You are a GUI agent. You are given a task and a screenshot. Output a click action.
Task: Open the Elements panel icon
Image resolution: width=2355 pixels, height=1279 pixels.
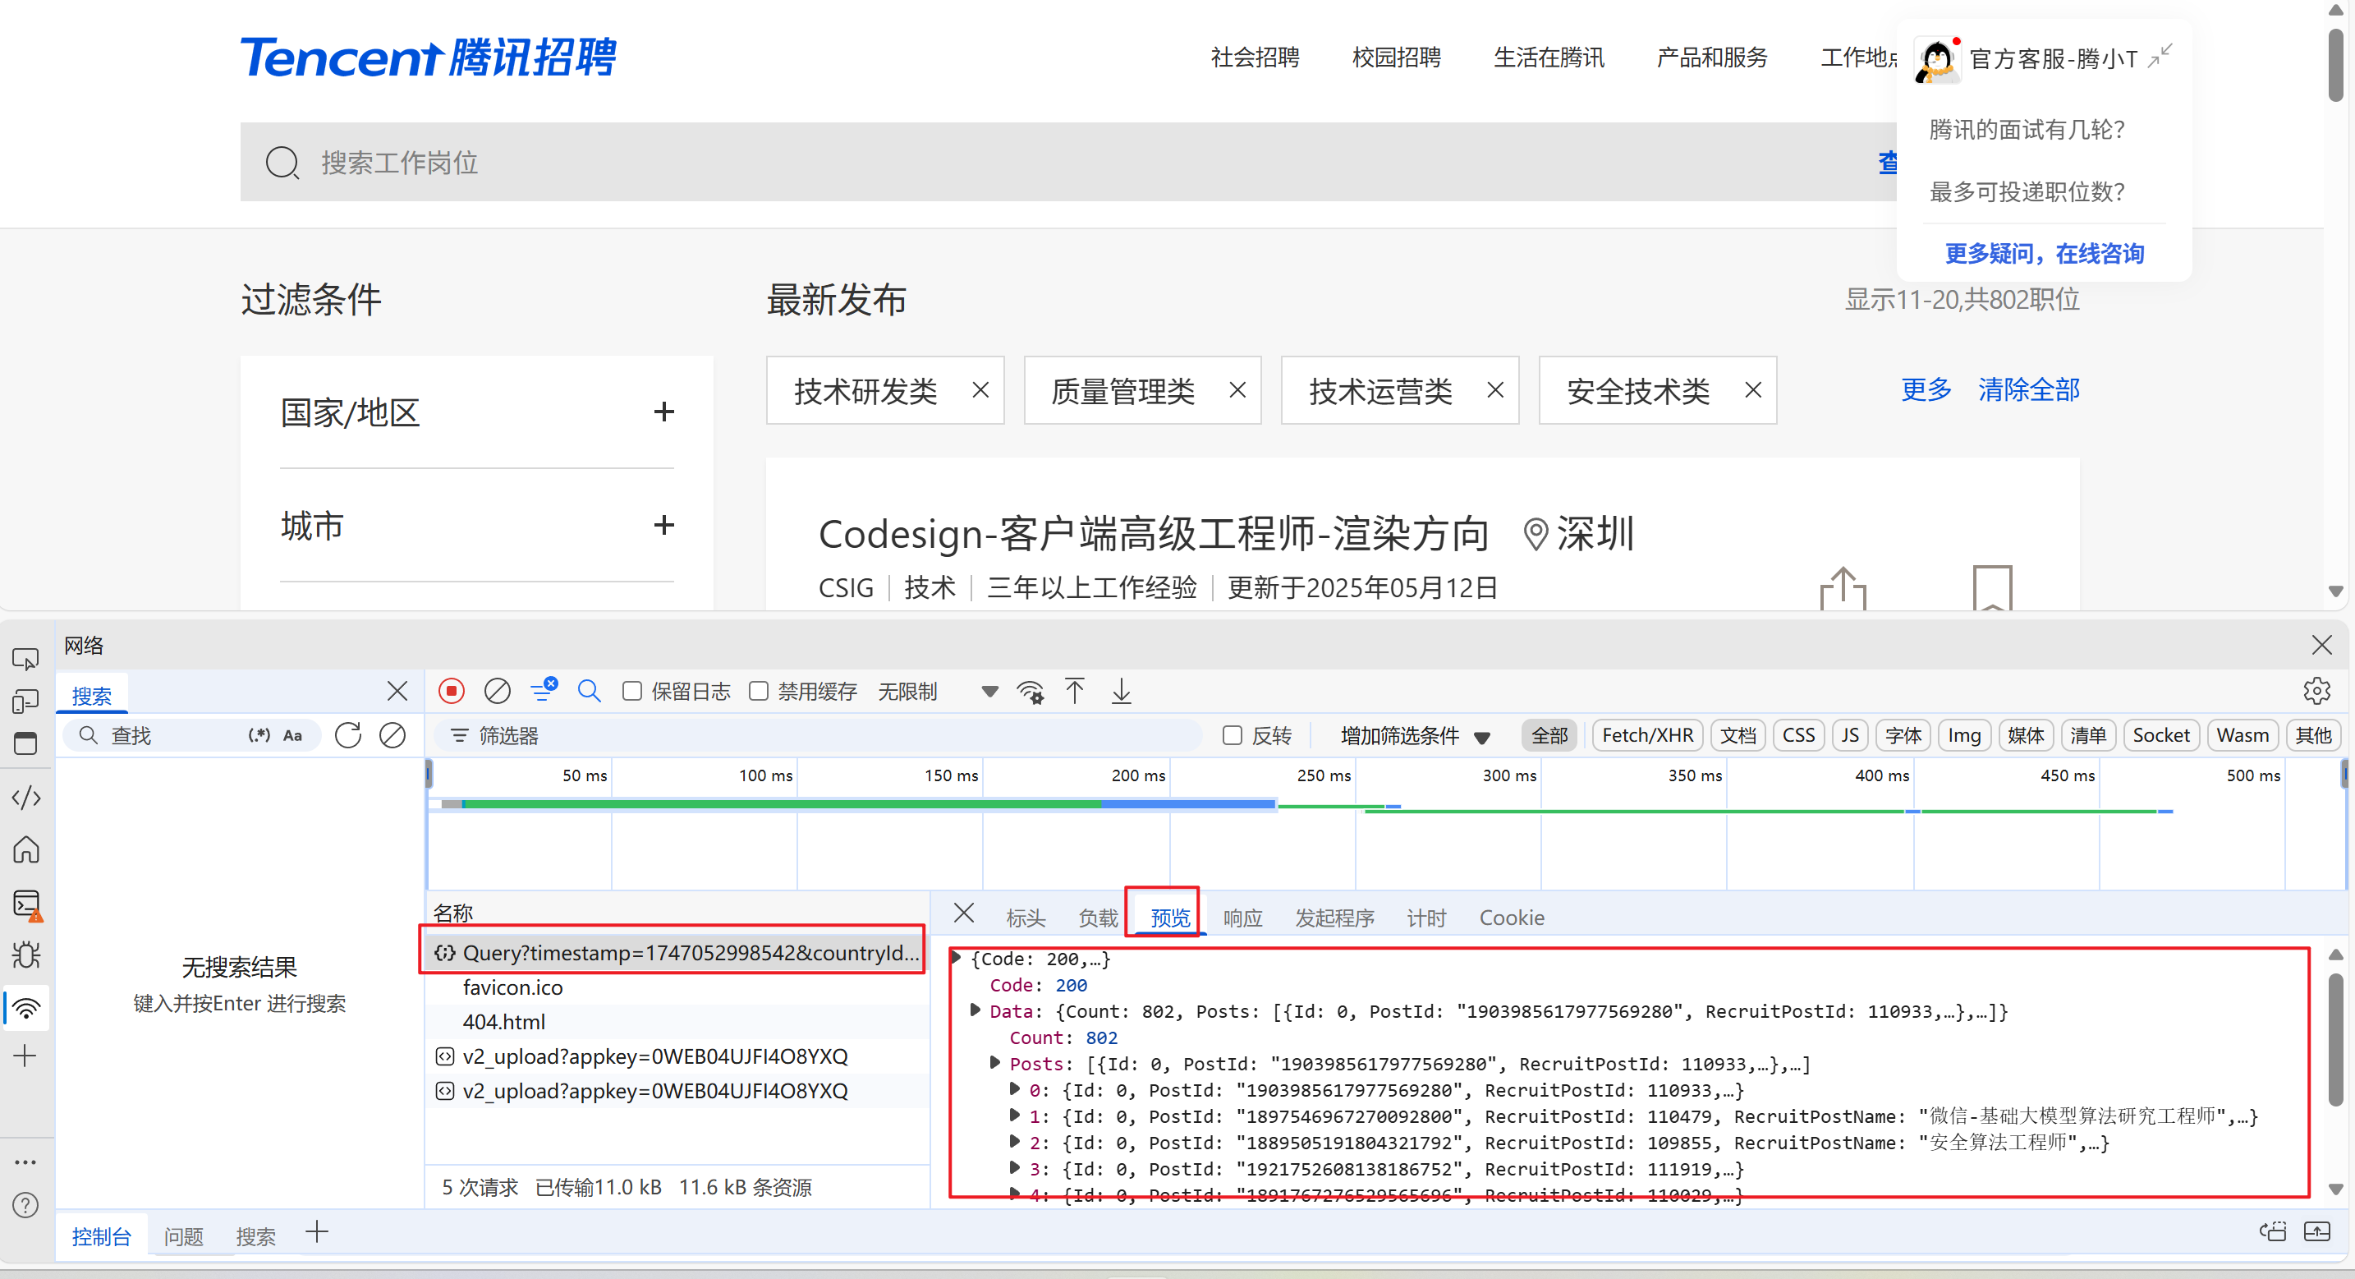tap(25, 797)
